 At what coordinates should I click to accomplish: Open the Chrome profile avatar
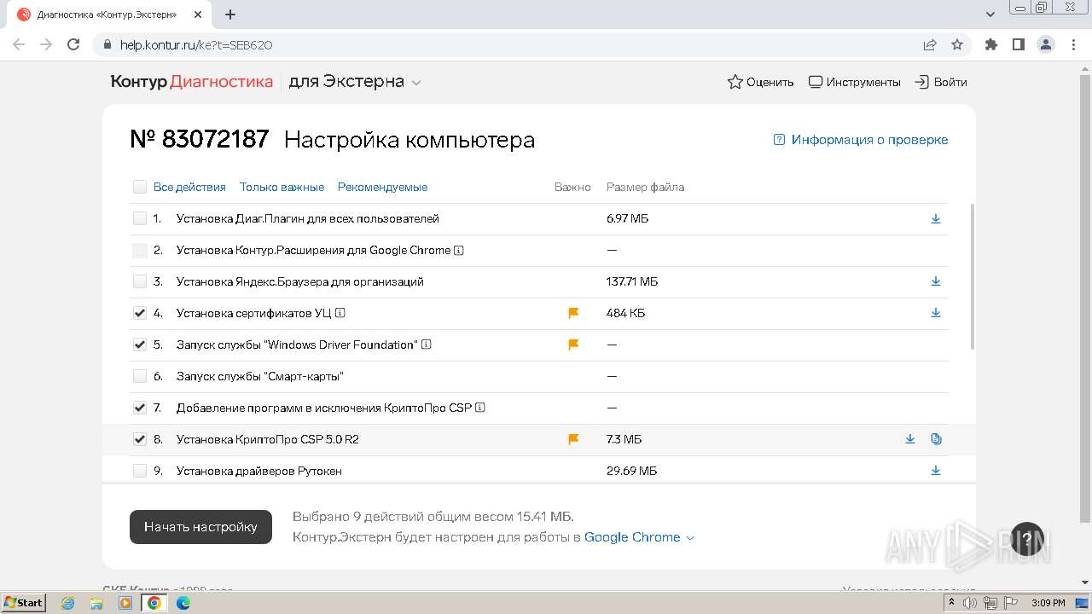(1046, 44)
